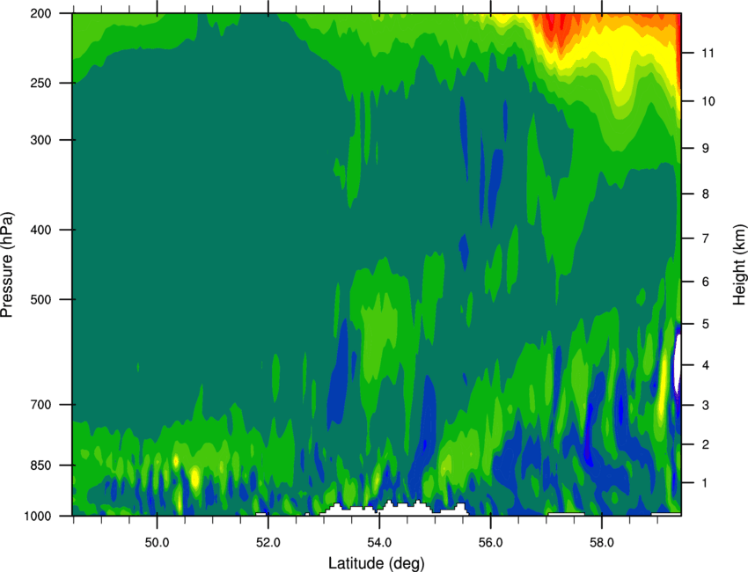The width and height of the screenshot is (748, 572).
Task: Click the 9 km height label
Action: (706, 148)
